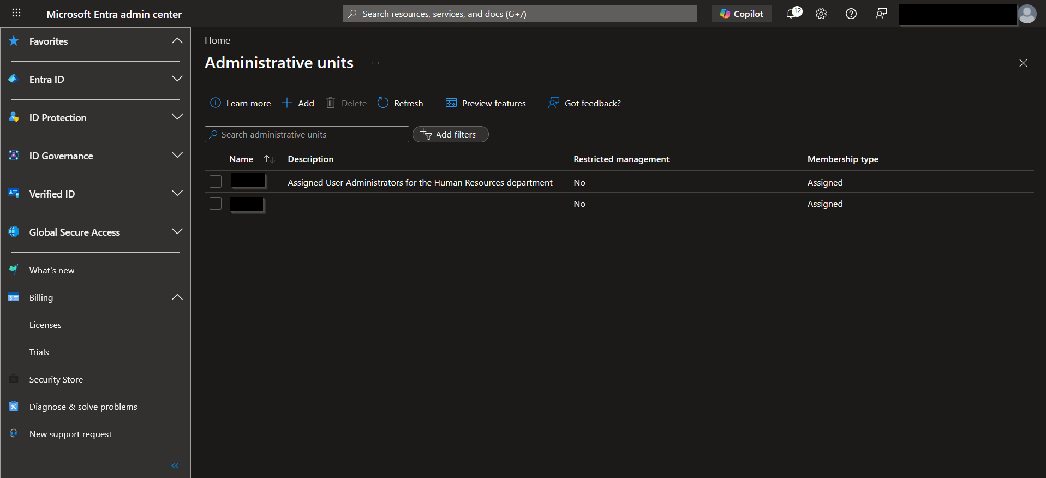Click the Refresh button label

(408, 103)
